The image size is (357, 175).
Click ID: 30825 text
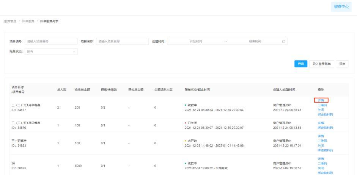click(x=19, y=168)
